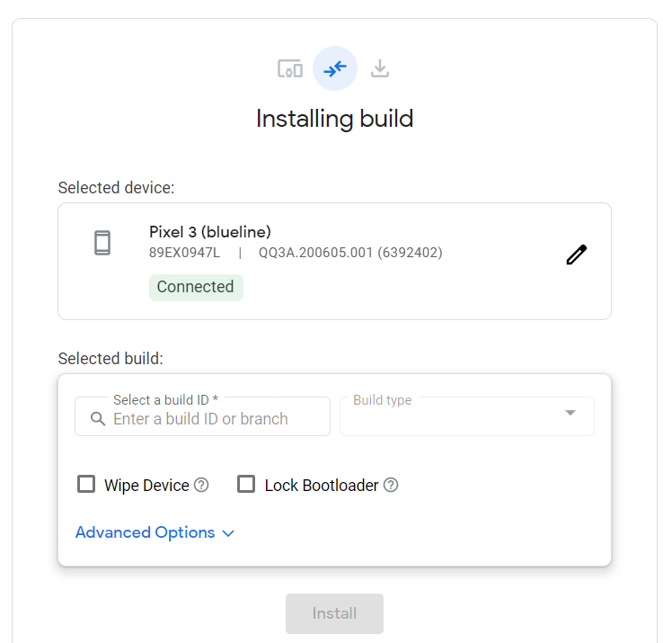Click the Installing build heading

(x=334, y=119)
